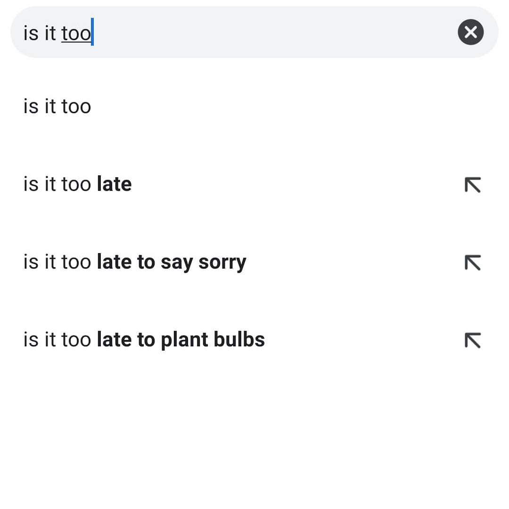Clear the search text with the X icon
This screenshot has width=509, height=509.
(470, 32)
